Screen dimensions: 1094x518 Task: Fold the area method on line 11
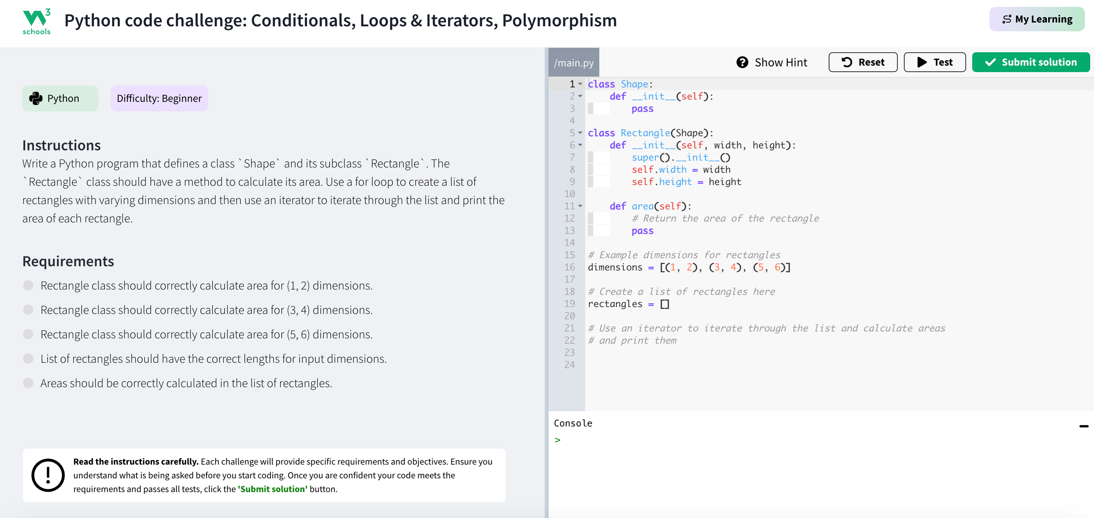click(x=580, y=206)
